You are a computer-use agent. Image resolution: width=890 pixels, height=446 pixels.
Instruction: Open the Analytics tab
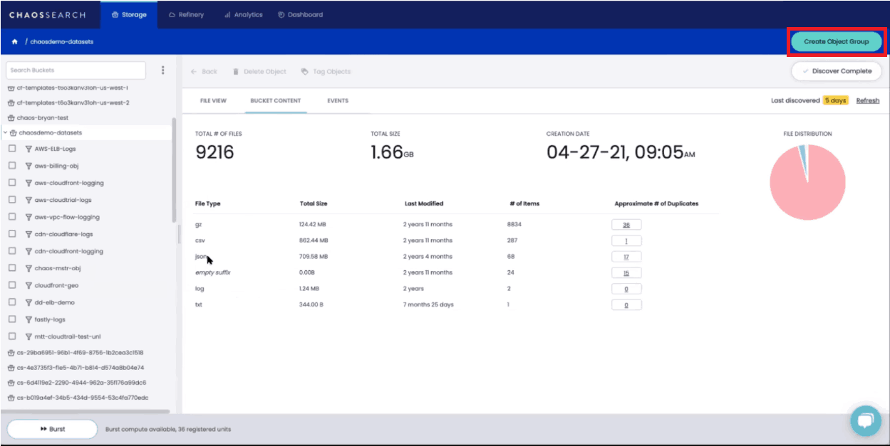tap(243, 14)
